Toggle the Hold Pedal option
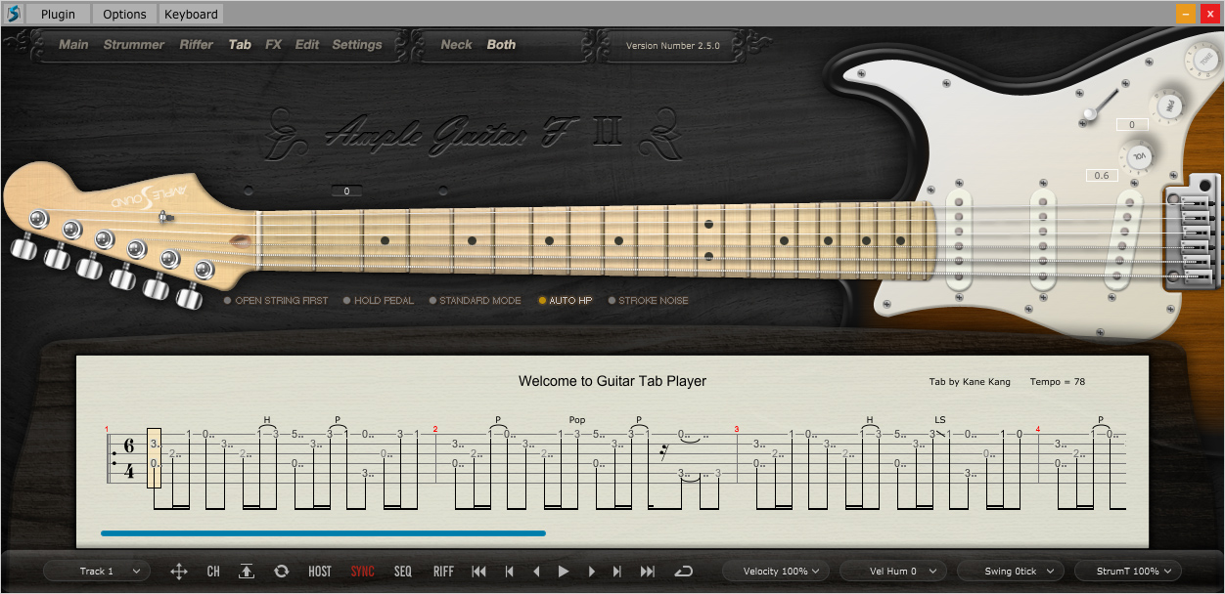This screenshot has width=1225, height=594. click(379, 301)
